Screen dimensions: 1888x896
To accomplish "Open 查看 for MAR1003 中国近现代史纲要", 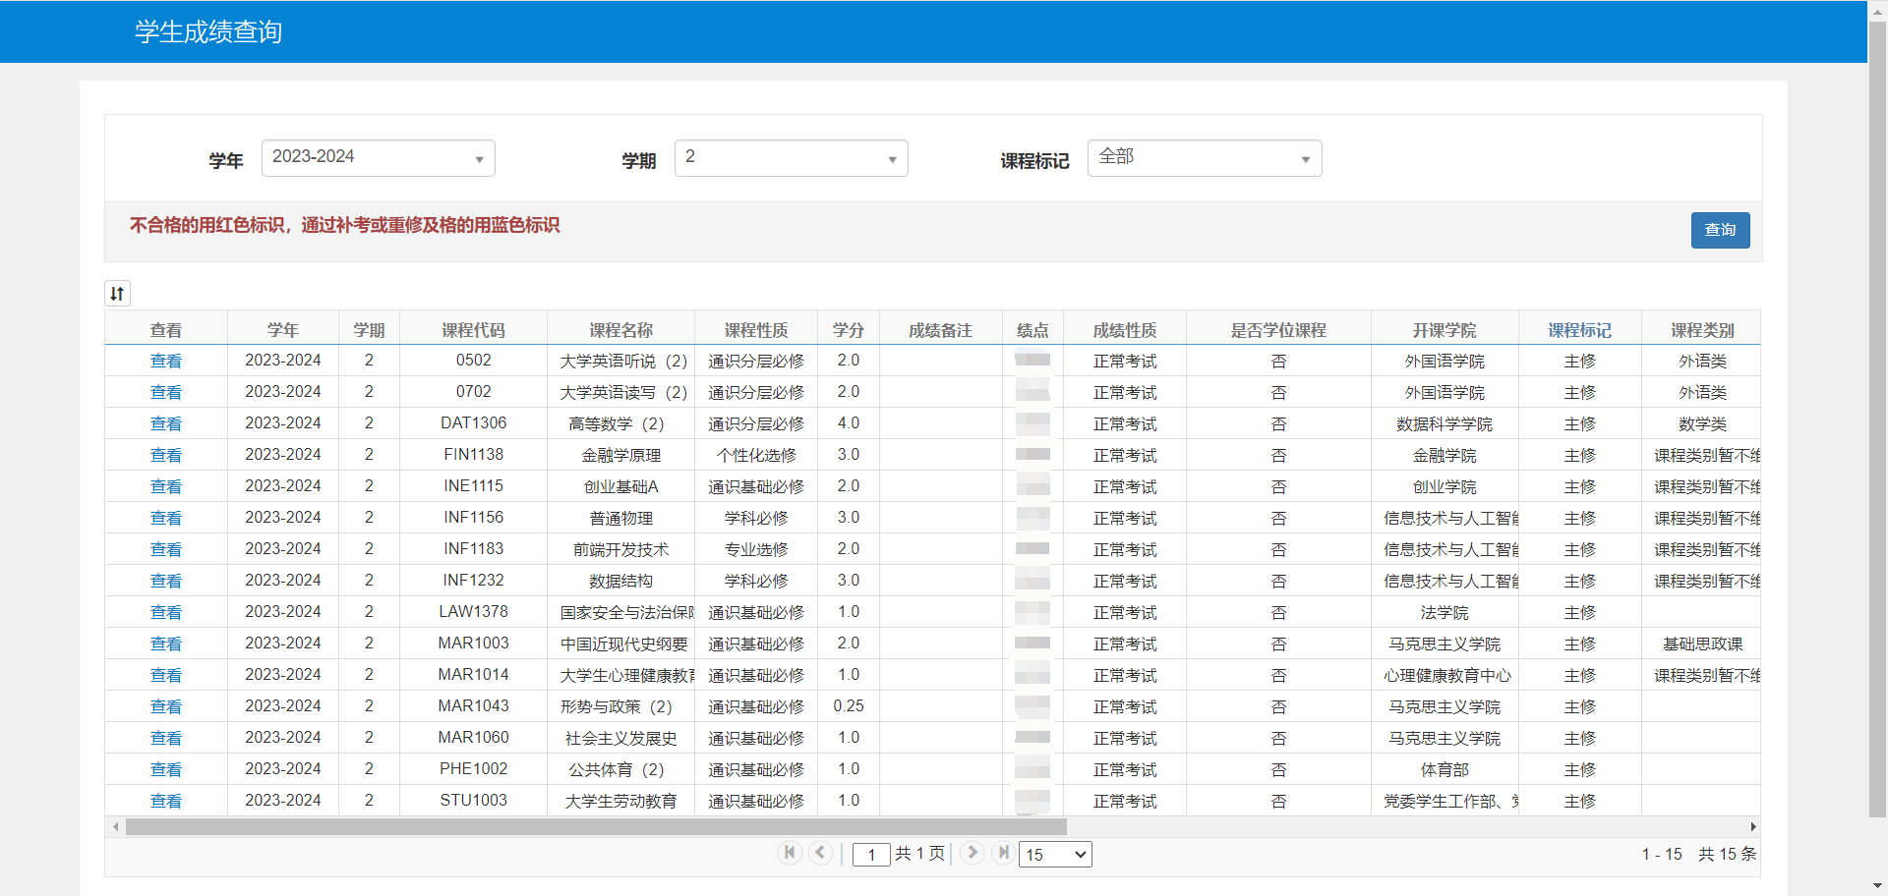I will [166, 644].
